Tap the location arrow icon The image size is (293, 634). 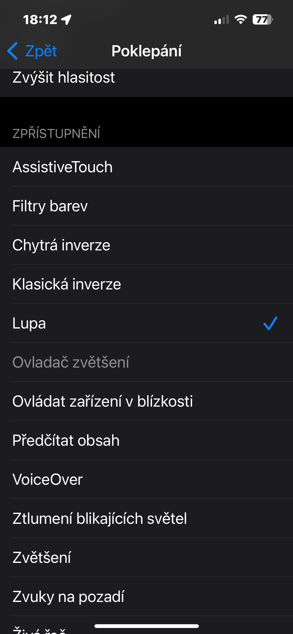66,20
